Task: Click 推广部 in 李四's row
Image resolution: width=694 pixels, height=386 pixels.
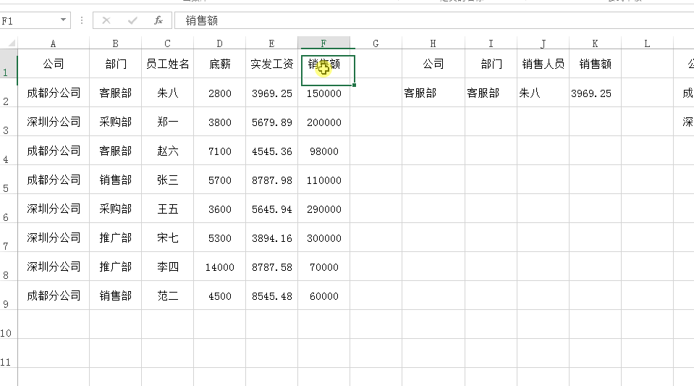Action: pos(116,267)
